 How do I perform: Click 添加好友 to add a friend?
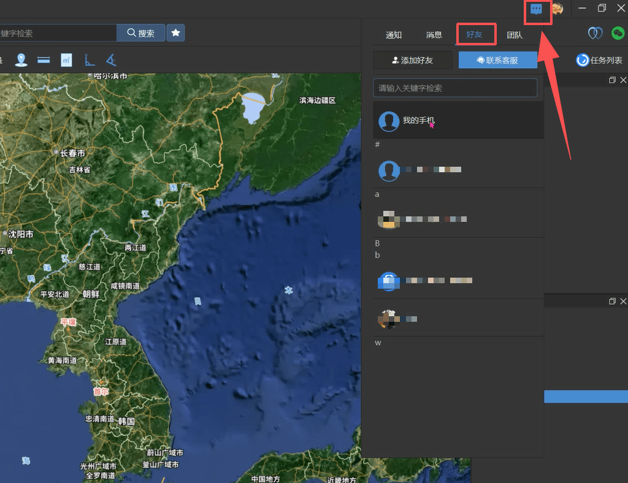point(413,61)
